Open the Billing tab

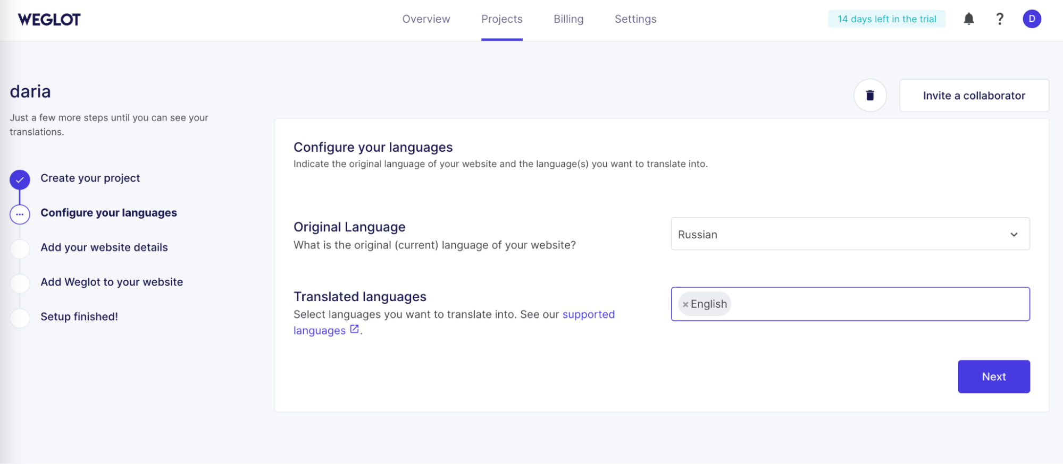[x=568, y=19]
